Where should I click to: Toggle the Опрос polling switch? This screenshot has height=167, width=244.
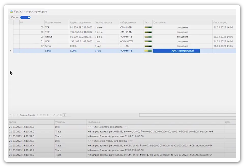tap(25, 17)
